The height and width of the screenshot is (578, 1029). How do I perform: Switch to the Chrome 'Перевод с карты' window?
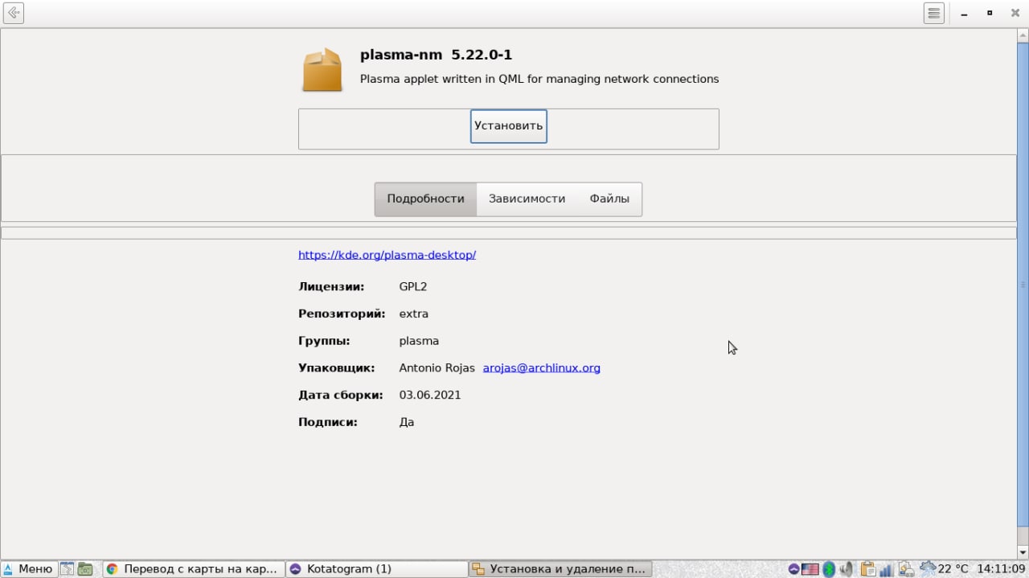[x=194, y=569]
